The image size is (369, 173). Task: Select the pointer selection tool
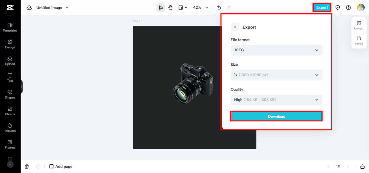[x=161, y=7]
